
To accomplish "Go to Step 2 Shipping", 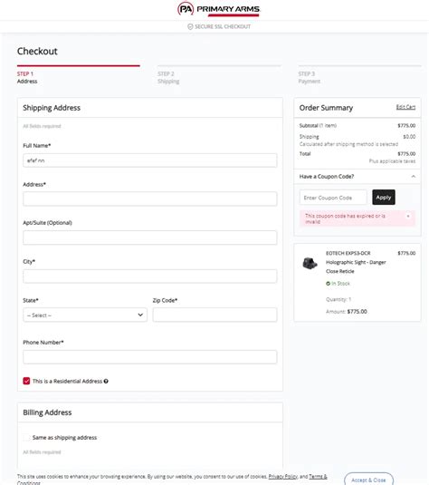I will point(168,78).
